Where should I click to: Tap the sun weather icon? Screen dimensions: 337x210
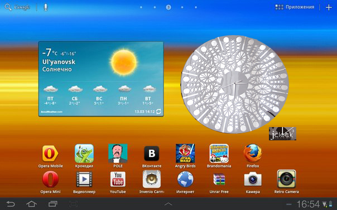tap(124, 62)
